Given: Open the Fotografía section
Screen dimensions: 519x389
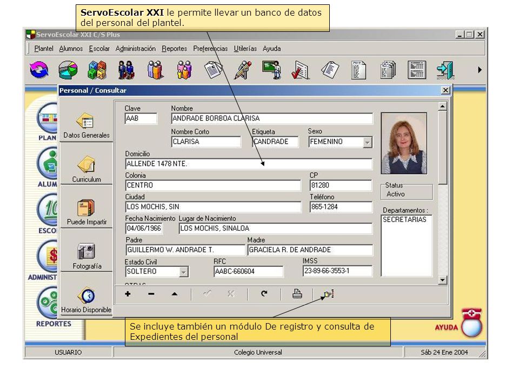Looking at the screenshot, I should 86,256.
